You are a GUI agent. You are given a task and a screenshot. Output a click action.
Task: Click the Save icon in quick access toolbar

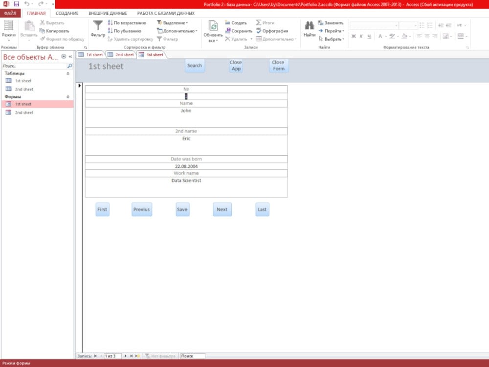(x=17, y=4)
